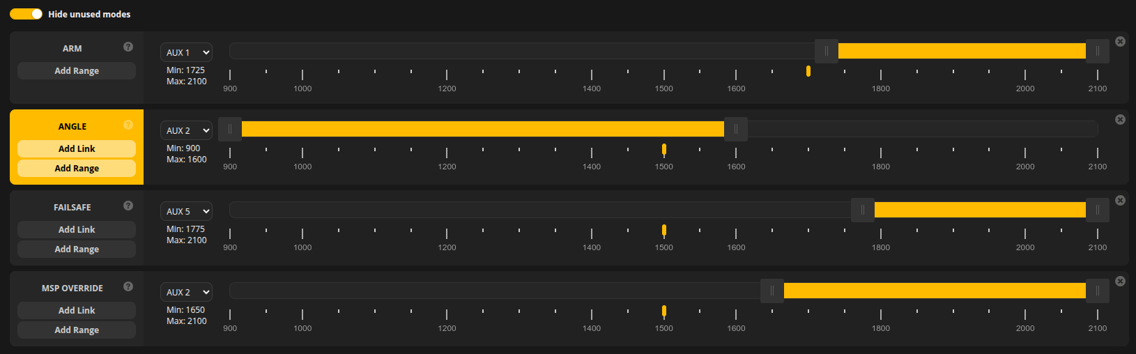Image resolution: width=1136 pixels, height=354 pixels.
Task: Open the AUX 2 dropdown for ANGLE
Action: (x=186, y=130)
